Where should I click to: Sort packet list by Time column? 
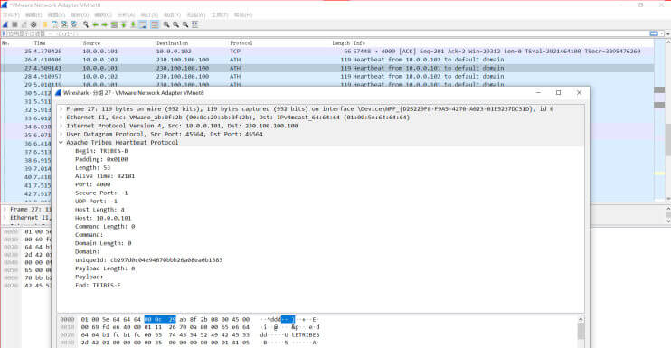(x=40, y=43)
